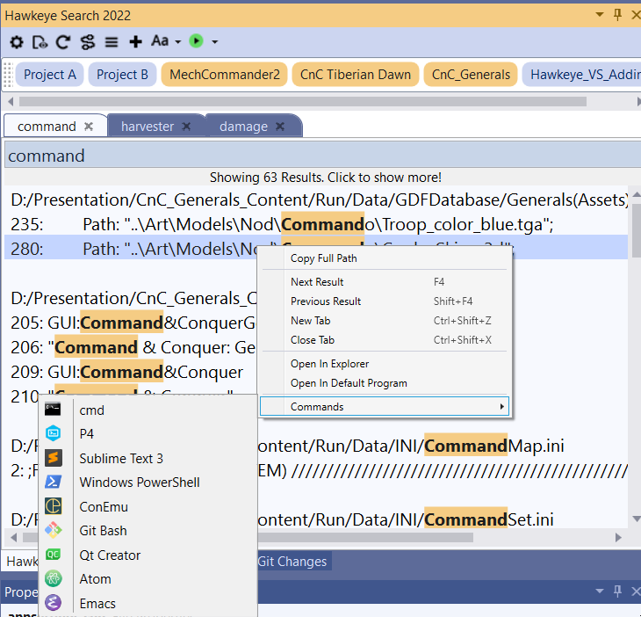Screen dimensions: 641x617
Task: Choose Copy Full Path from context menu
Action: pos(323,258)
